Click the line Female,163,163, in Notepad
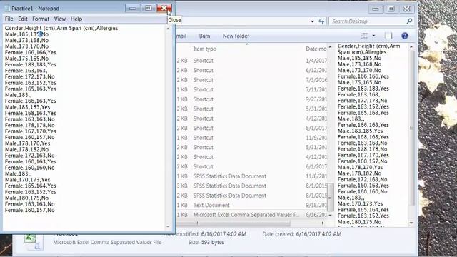The height and width of the screenshot is (257, 457). [26, 71]
